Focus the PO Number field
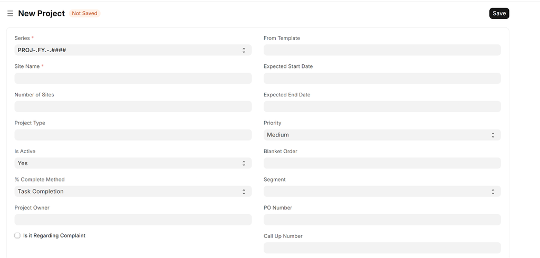Screen dimensions: 540x258 coord(382,220)
